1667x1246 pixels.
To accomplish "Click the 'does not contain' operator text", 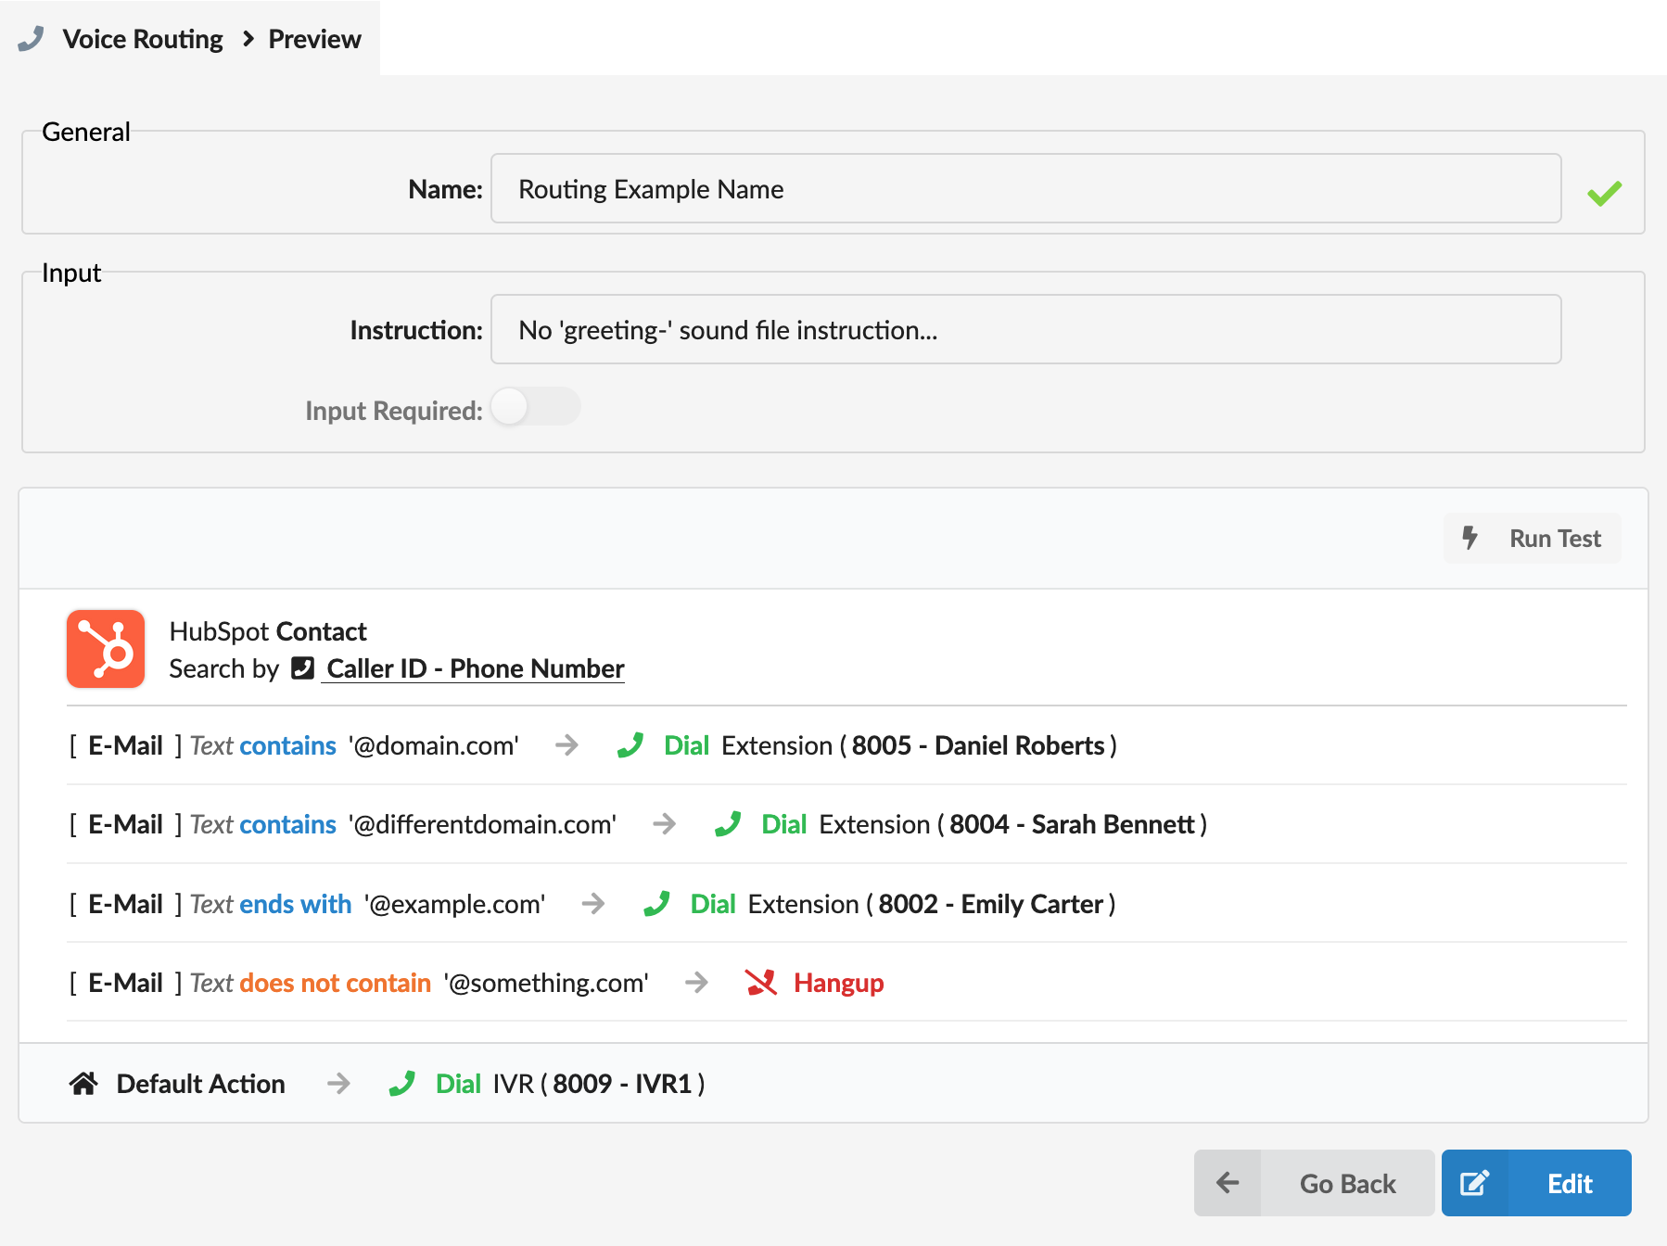I will tap(336, 983).
